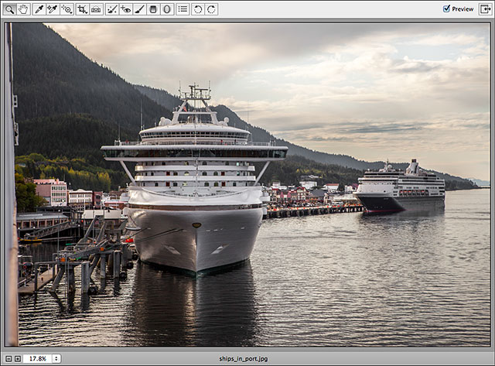Zoom out with the minus button
The image size is (495, 366).
point(9,359)
